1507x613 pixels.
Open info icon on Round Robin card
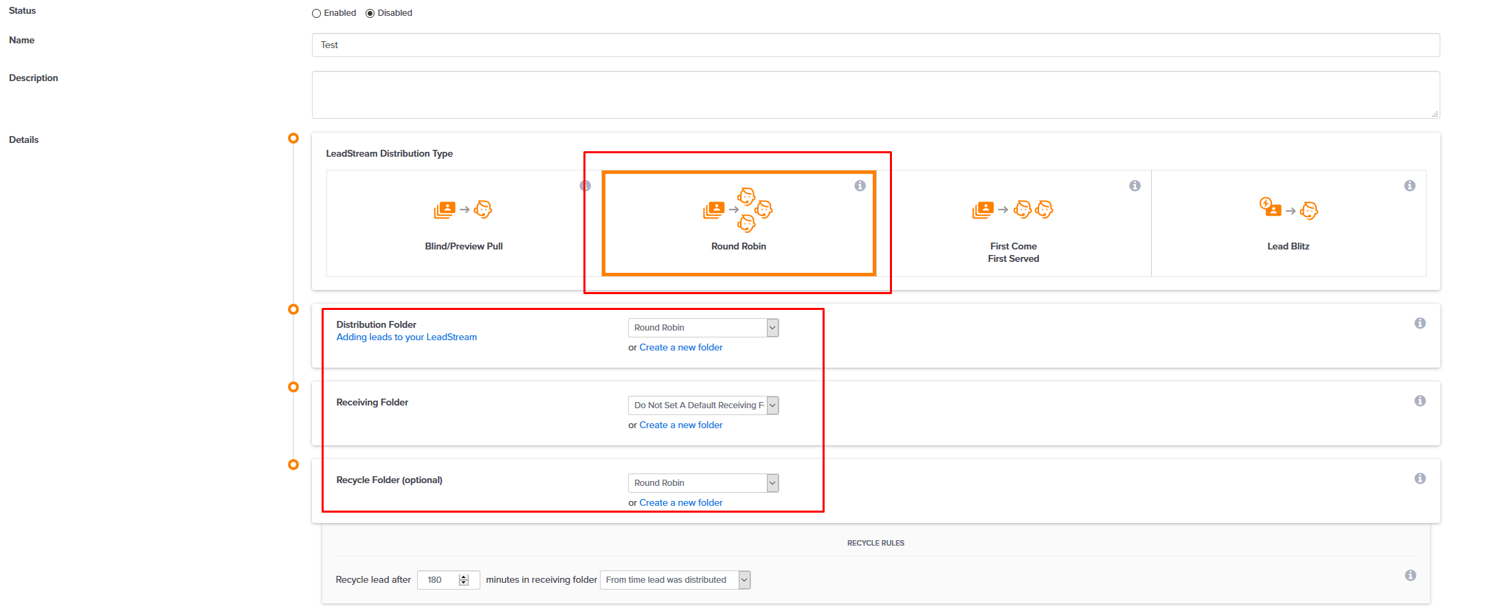860,186
